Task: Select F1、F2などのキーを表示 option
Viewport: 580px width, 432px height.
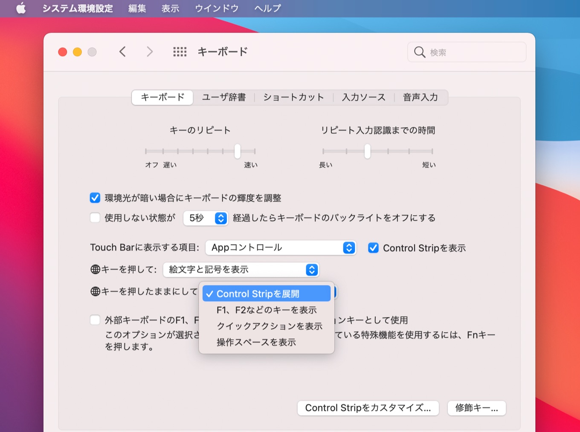Action: (267, 310)
